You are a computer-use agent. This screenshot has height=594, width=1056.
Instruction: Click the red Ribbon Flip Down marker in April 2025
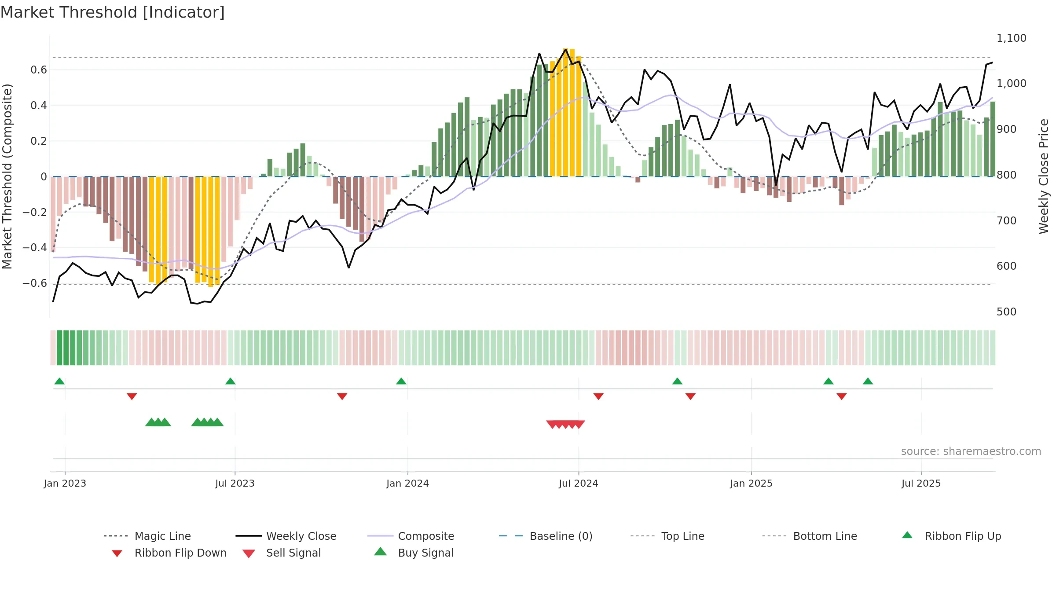pos(841,396)
